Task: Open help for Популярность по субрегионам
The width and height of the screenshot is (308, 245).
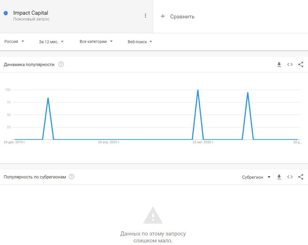Action: pyautogui.click(x=72, y=177)
